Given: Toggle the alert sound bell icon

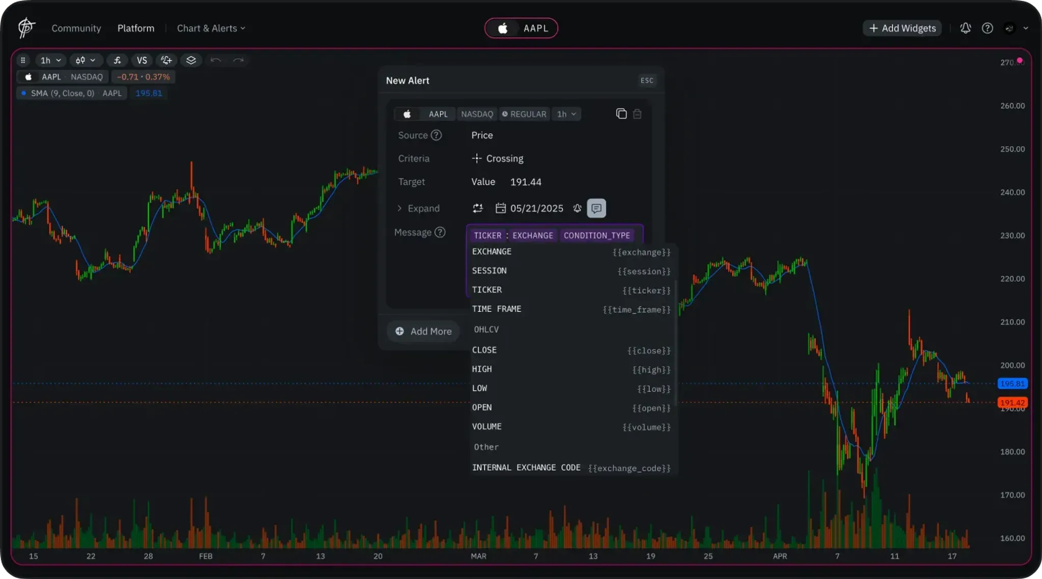Looking at the screenshot, I should point(577,208).
